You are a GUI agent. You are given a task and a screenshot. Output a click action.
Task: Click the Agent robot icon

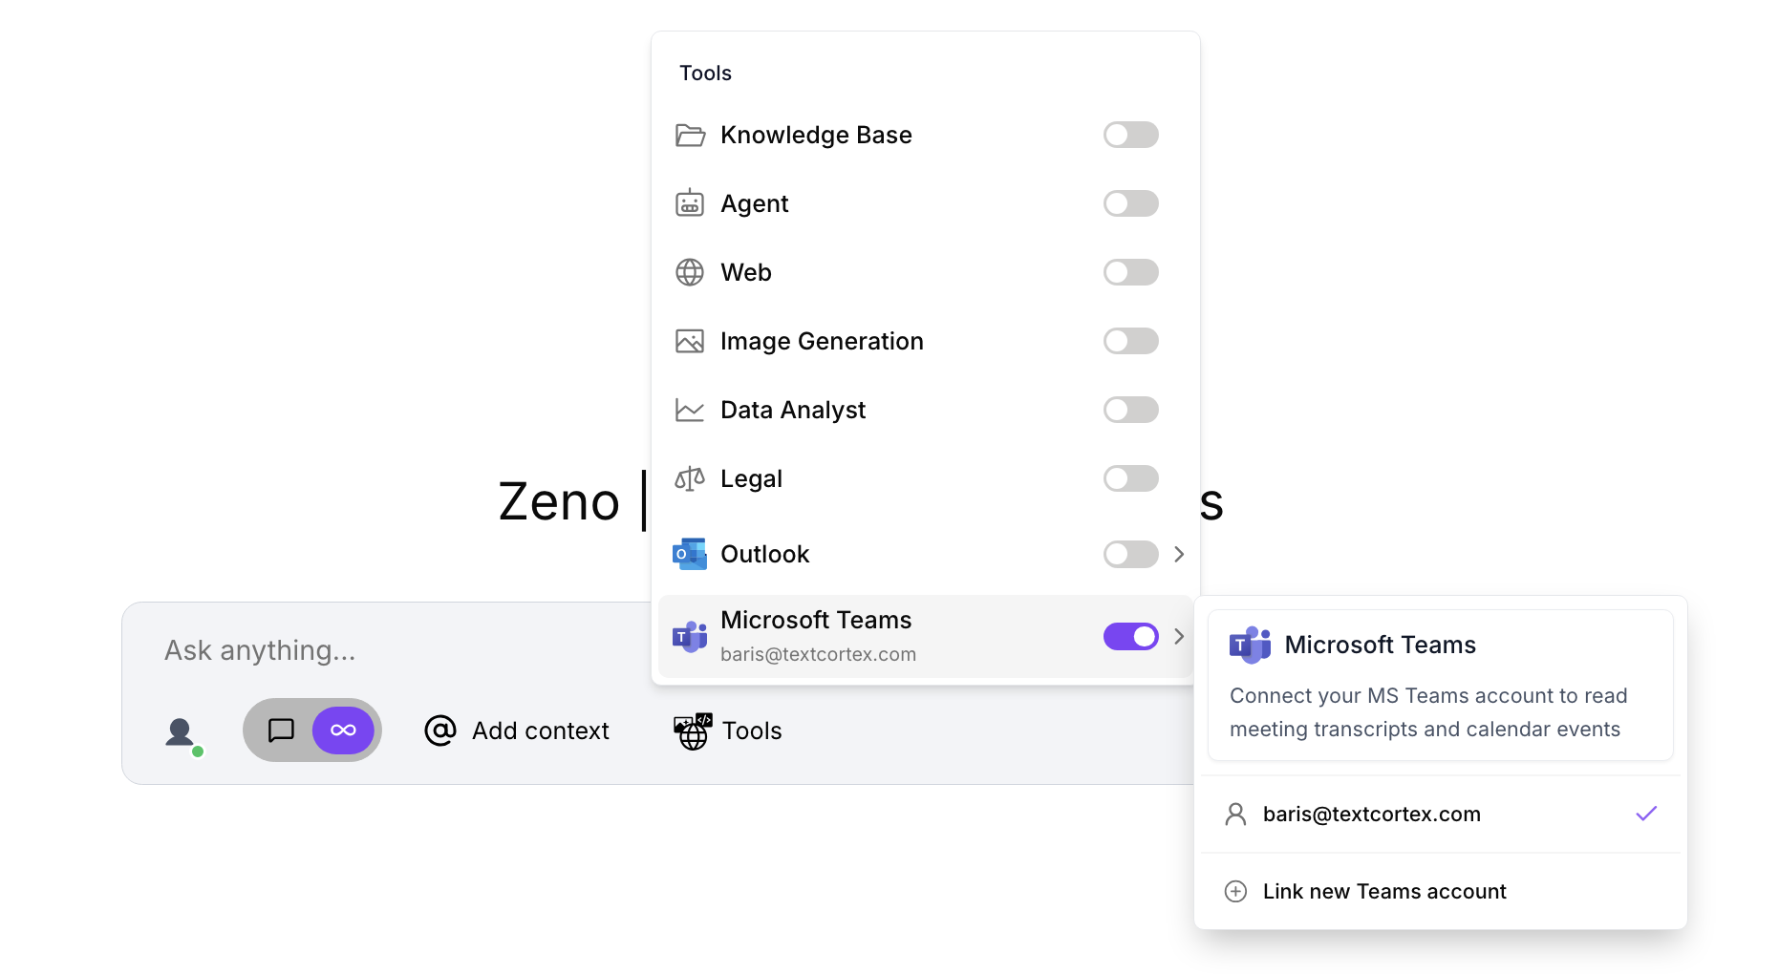click(x=690, y=203)
